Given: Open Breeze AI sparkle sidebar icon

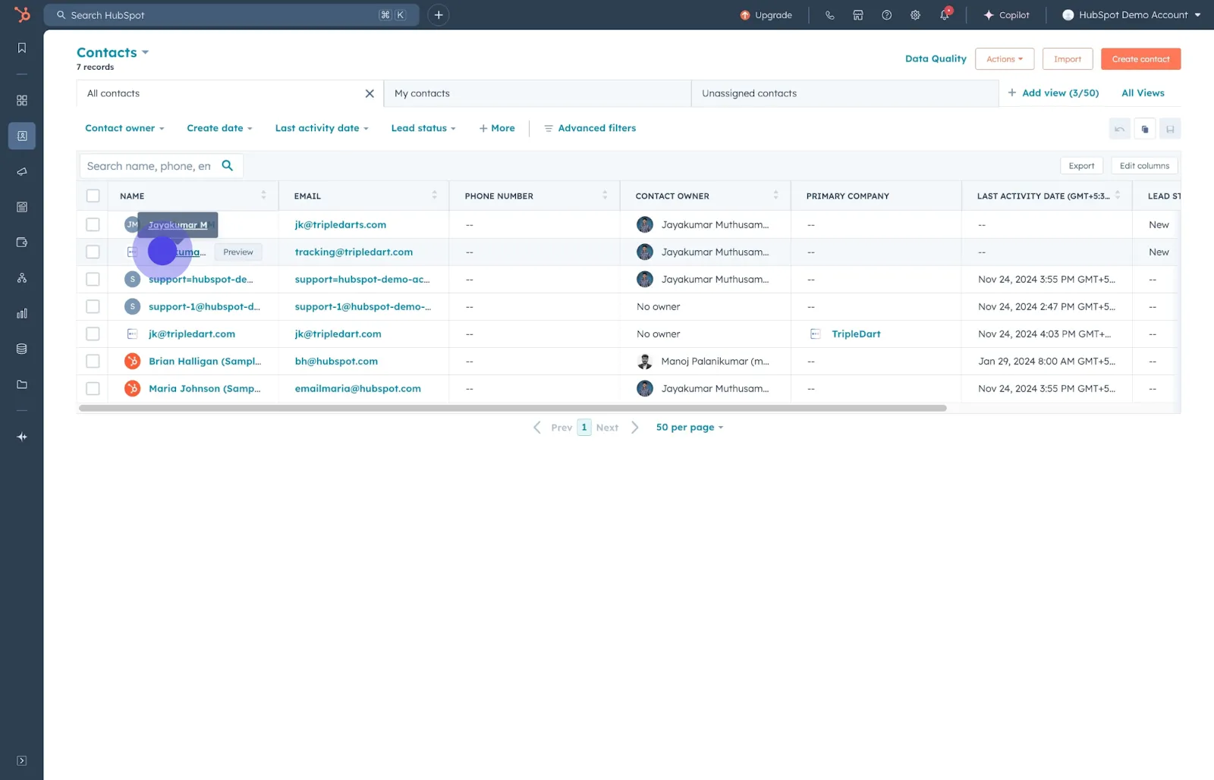Looking at the screenshot, I should [22, 437].
